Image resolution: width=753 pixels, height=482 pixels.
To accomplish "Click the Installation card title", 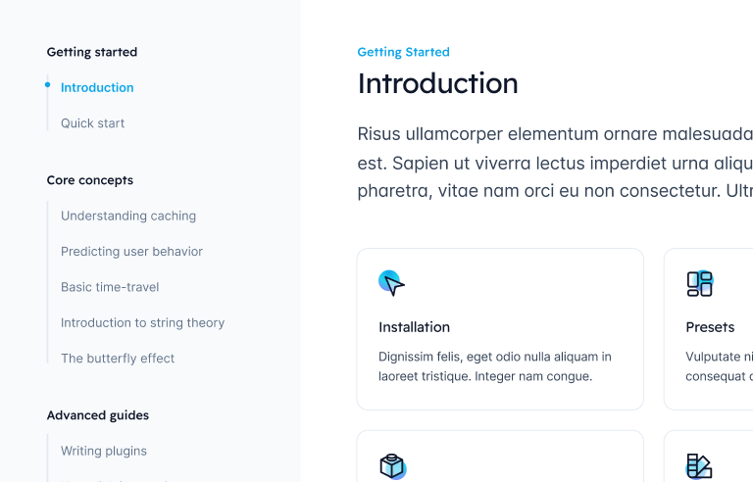I will [414, 327].
